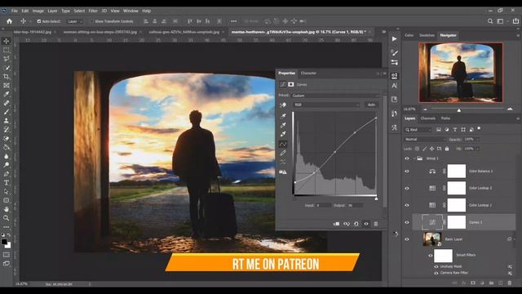Toggle visibility of Unsharp Mask filter
This screenshot has width=522, height=294.
(x=436, y=267)
